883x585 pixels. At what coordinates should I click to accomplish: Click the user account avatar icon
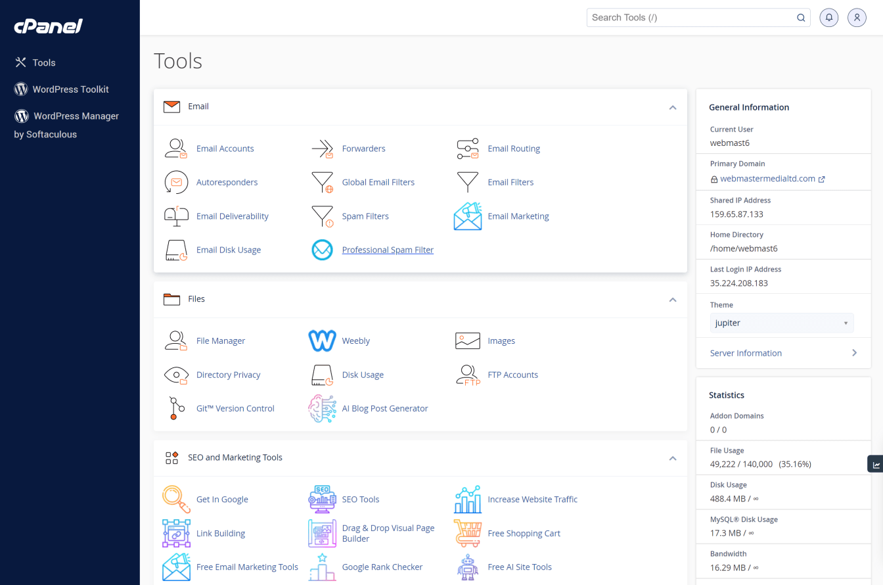857,18
